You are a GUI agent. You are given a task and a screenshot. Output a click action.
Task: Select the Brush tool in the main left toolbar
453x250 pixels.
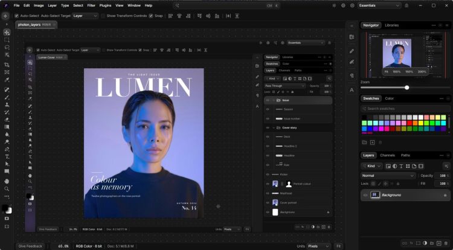click(7, 97)
